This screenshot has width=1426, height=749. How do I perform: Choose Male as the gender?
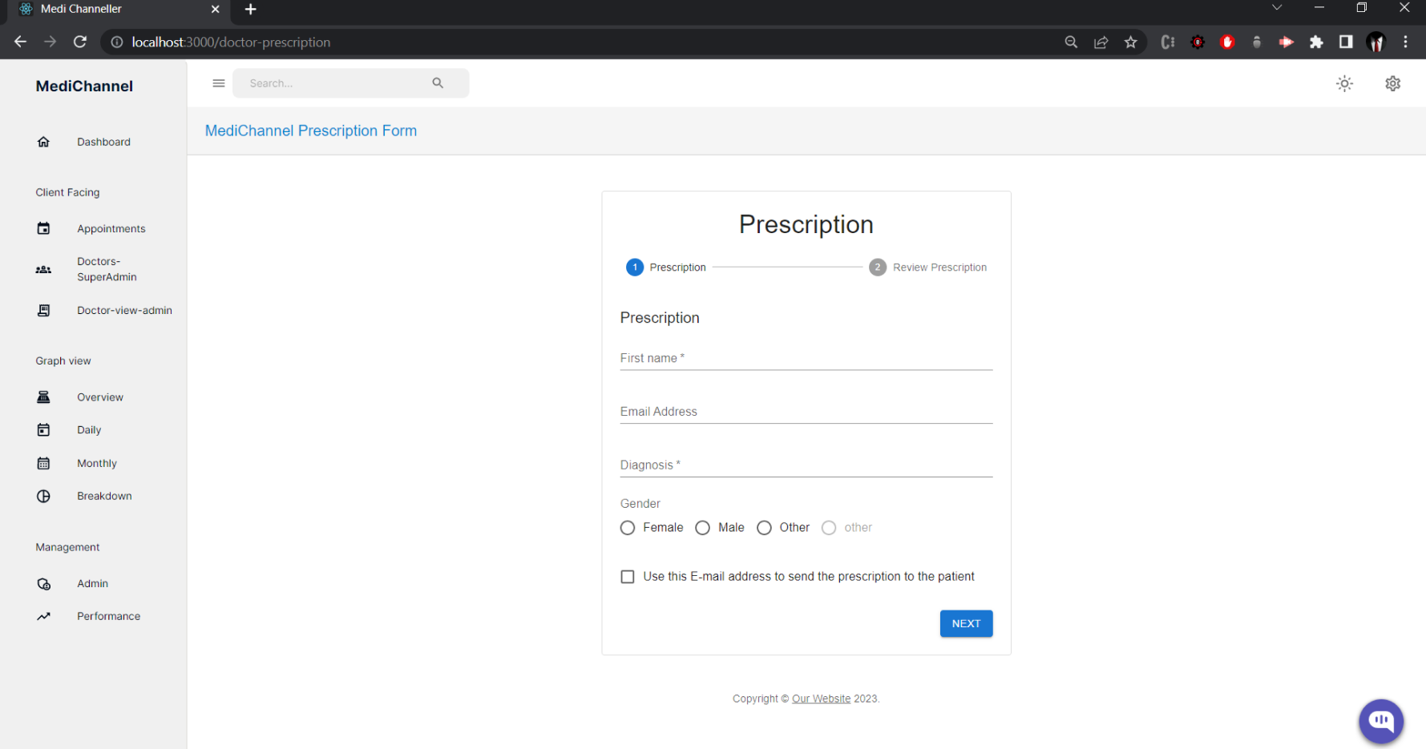coord(703,527)
